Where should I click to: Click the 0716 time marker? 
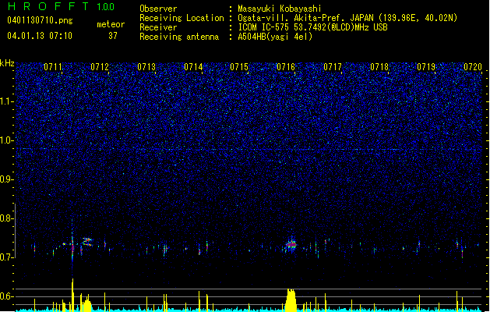click(286, 67)
